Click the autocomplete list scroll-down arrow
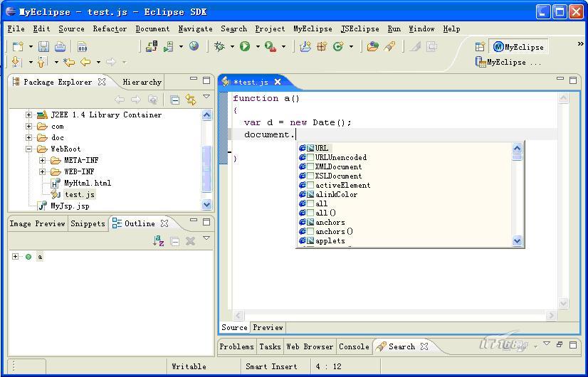 518,241
